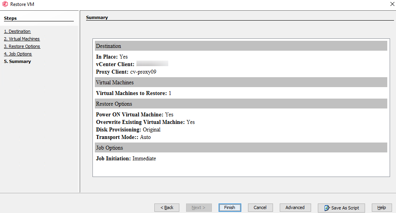Jump to step 3. Restore Options
The height and width of the screenshot is (213, 396).
(x=22, y=46)
